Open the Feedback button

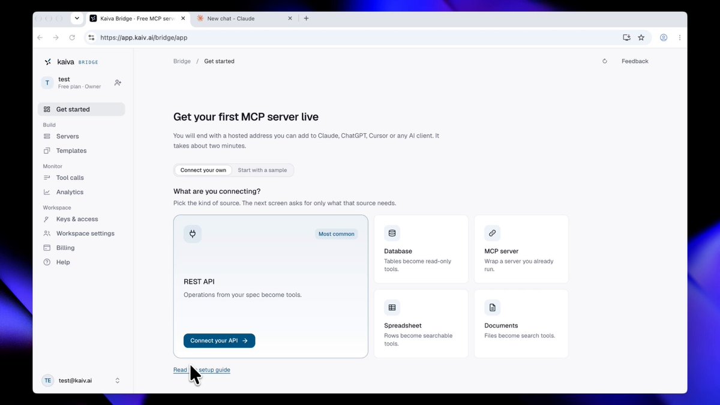click(635, 61)
